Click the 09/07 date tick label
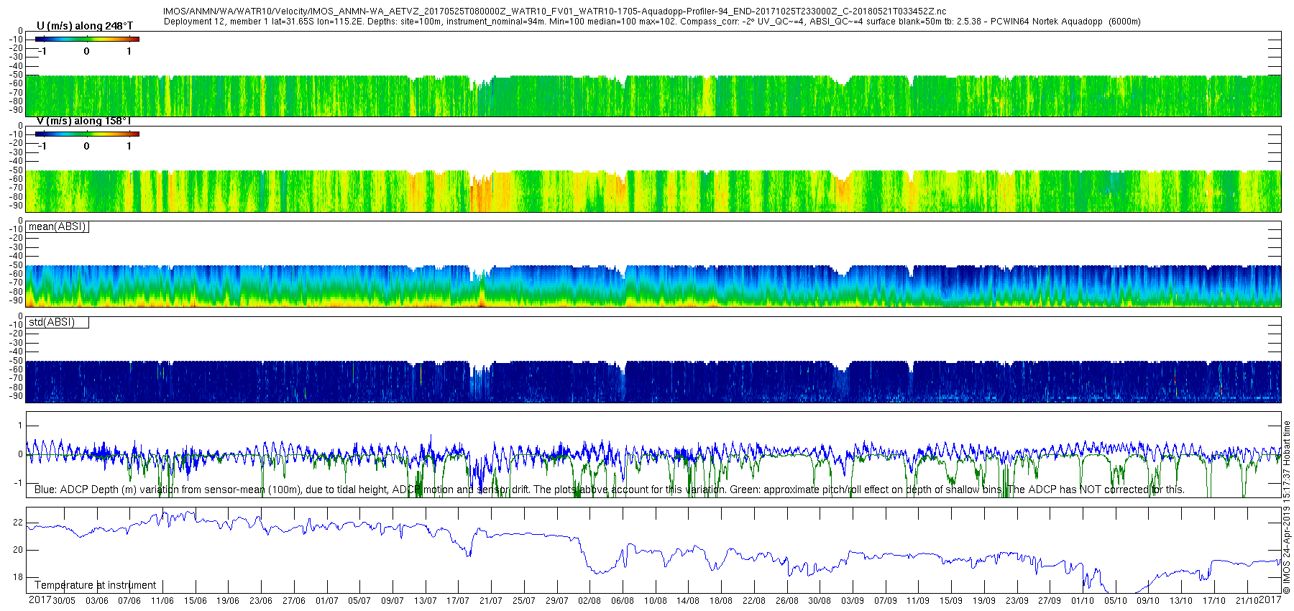The height and width of the screenshot is (611, 1294). coord(393,601)
